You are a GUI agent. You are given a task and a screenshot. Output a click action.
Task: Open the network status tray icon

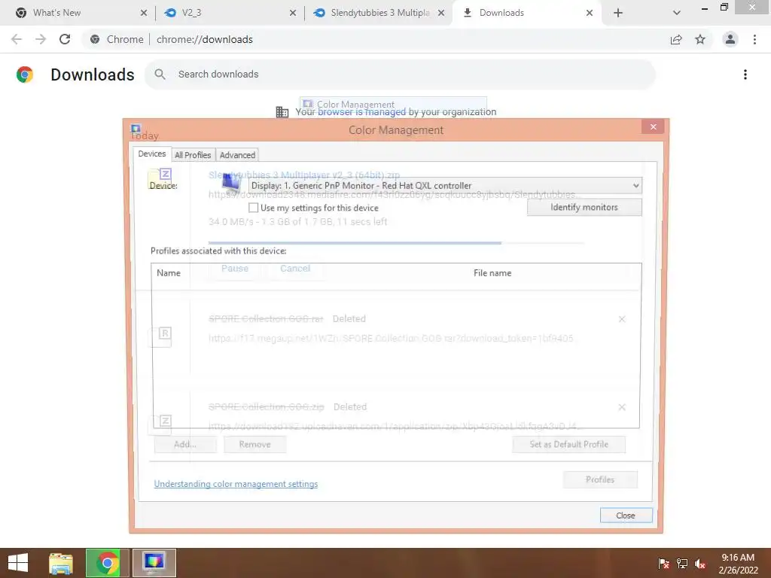point(682,564)
